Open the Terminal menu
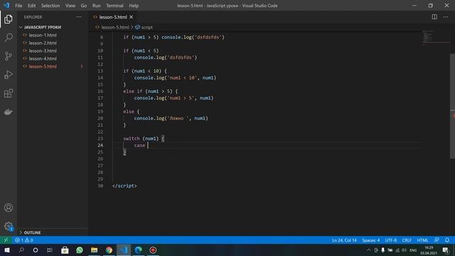 point(114,6)
